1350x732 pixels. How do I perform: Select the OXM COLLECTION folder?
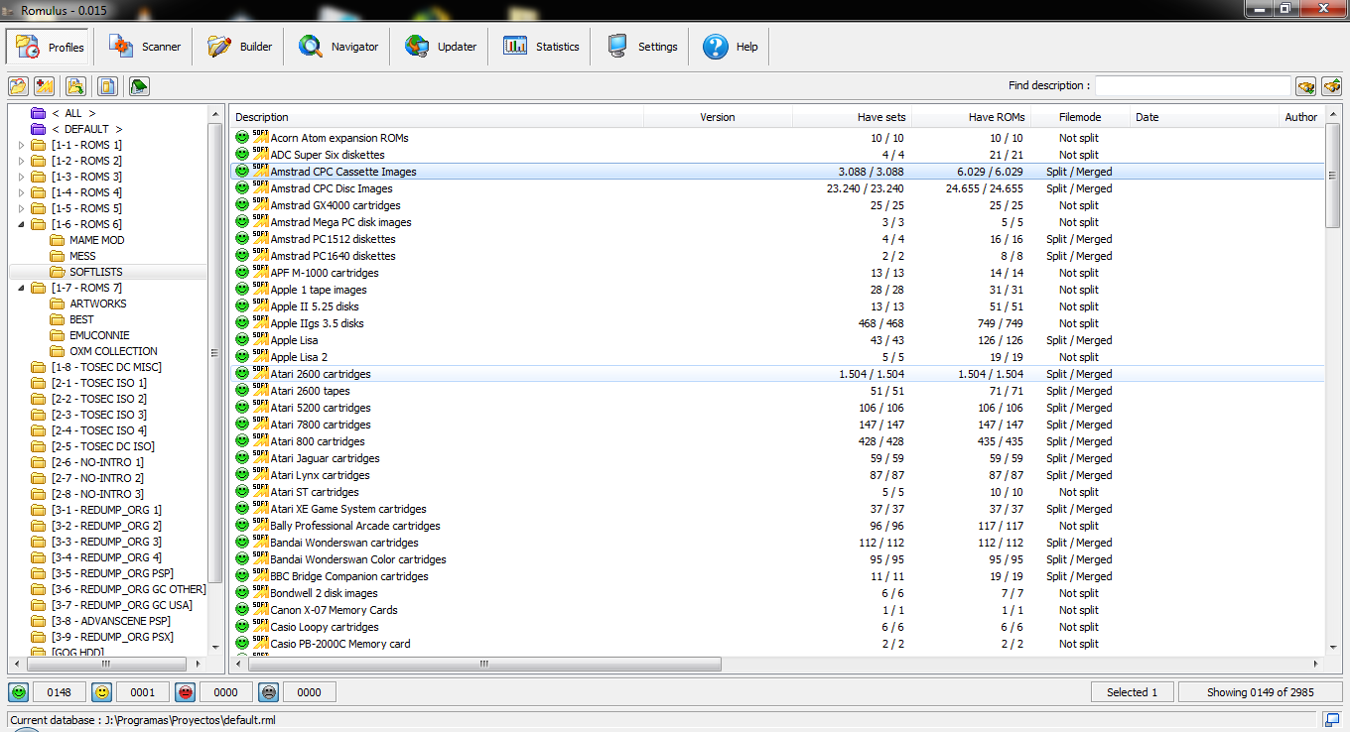point(113,351)
